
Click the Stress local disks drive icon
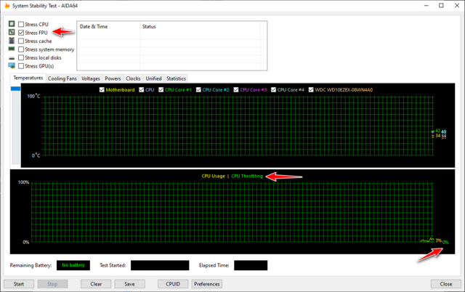click(11, 57)
